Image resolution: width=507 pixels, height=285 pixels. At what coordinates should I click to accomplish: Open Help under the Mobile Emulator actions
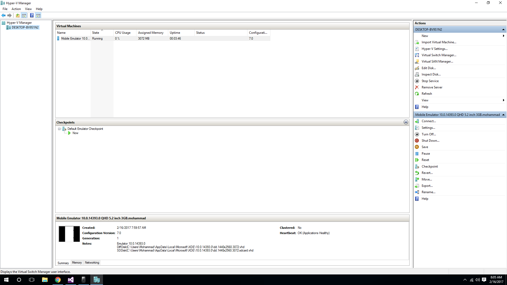(x=425, y=199)
